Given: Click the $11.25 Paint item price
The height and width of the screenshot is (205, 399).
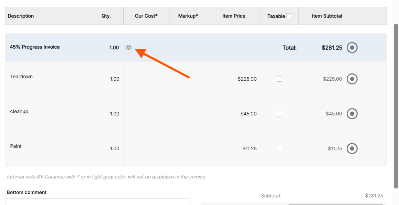Looking at the screenshot, I should pos(249,148).
